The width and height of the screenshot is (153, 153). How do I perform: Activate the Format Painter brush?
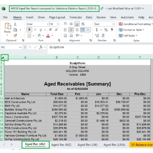coord(15,35)
